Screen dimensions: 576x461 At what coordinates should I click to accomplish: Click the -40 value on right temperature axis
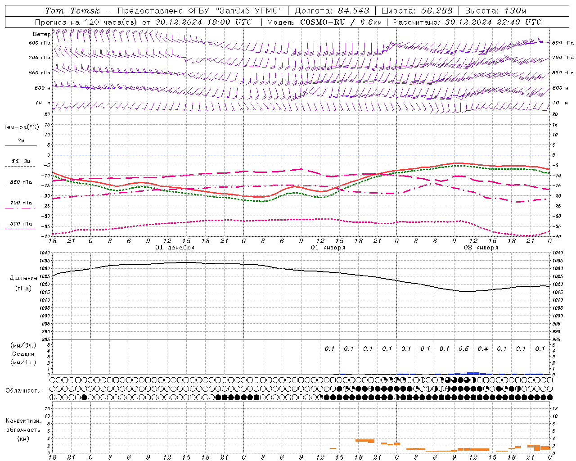point(556,237)
